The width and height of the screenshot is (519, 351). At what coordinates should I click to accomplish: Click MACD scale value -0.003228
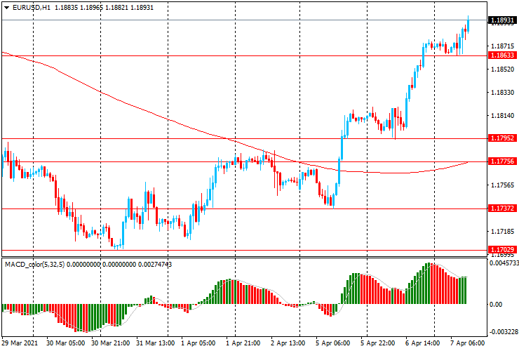(504, 332)
